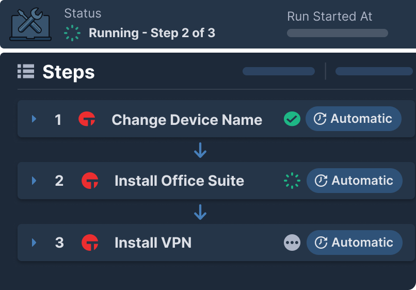This screenshot has width=416, height=290.
Task: Click the Status label
Action: coord(83,13)
